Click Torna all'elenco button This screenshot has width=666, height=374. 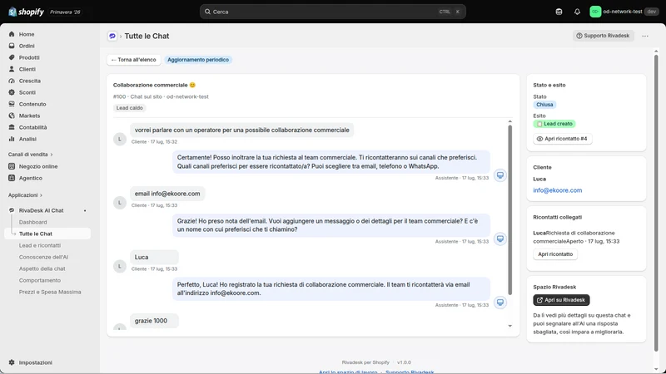[134, 60]
